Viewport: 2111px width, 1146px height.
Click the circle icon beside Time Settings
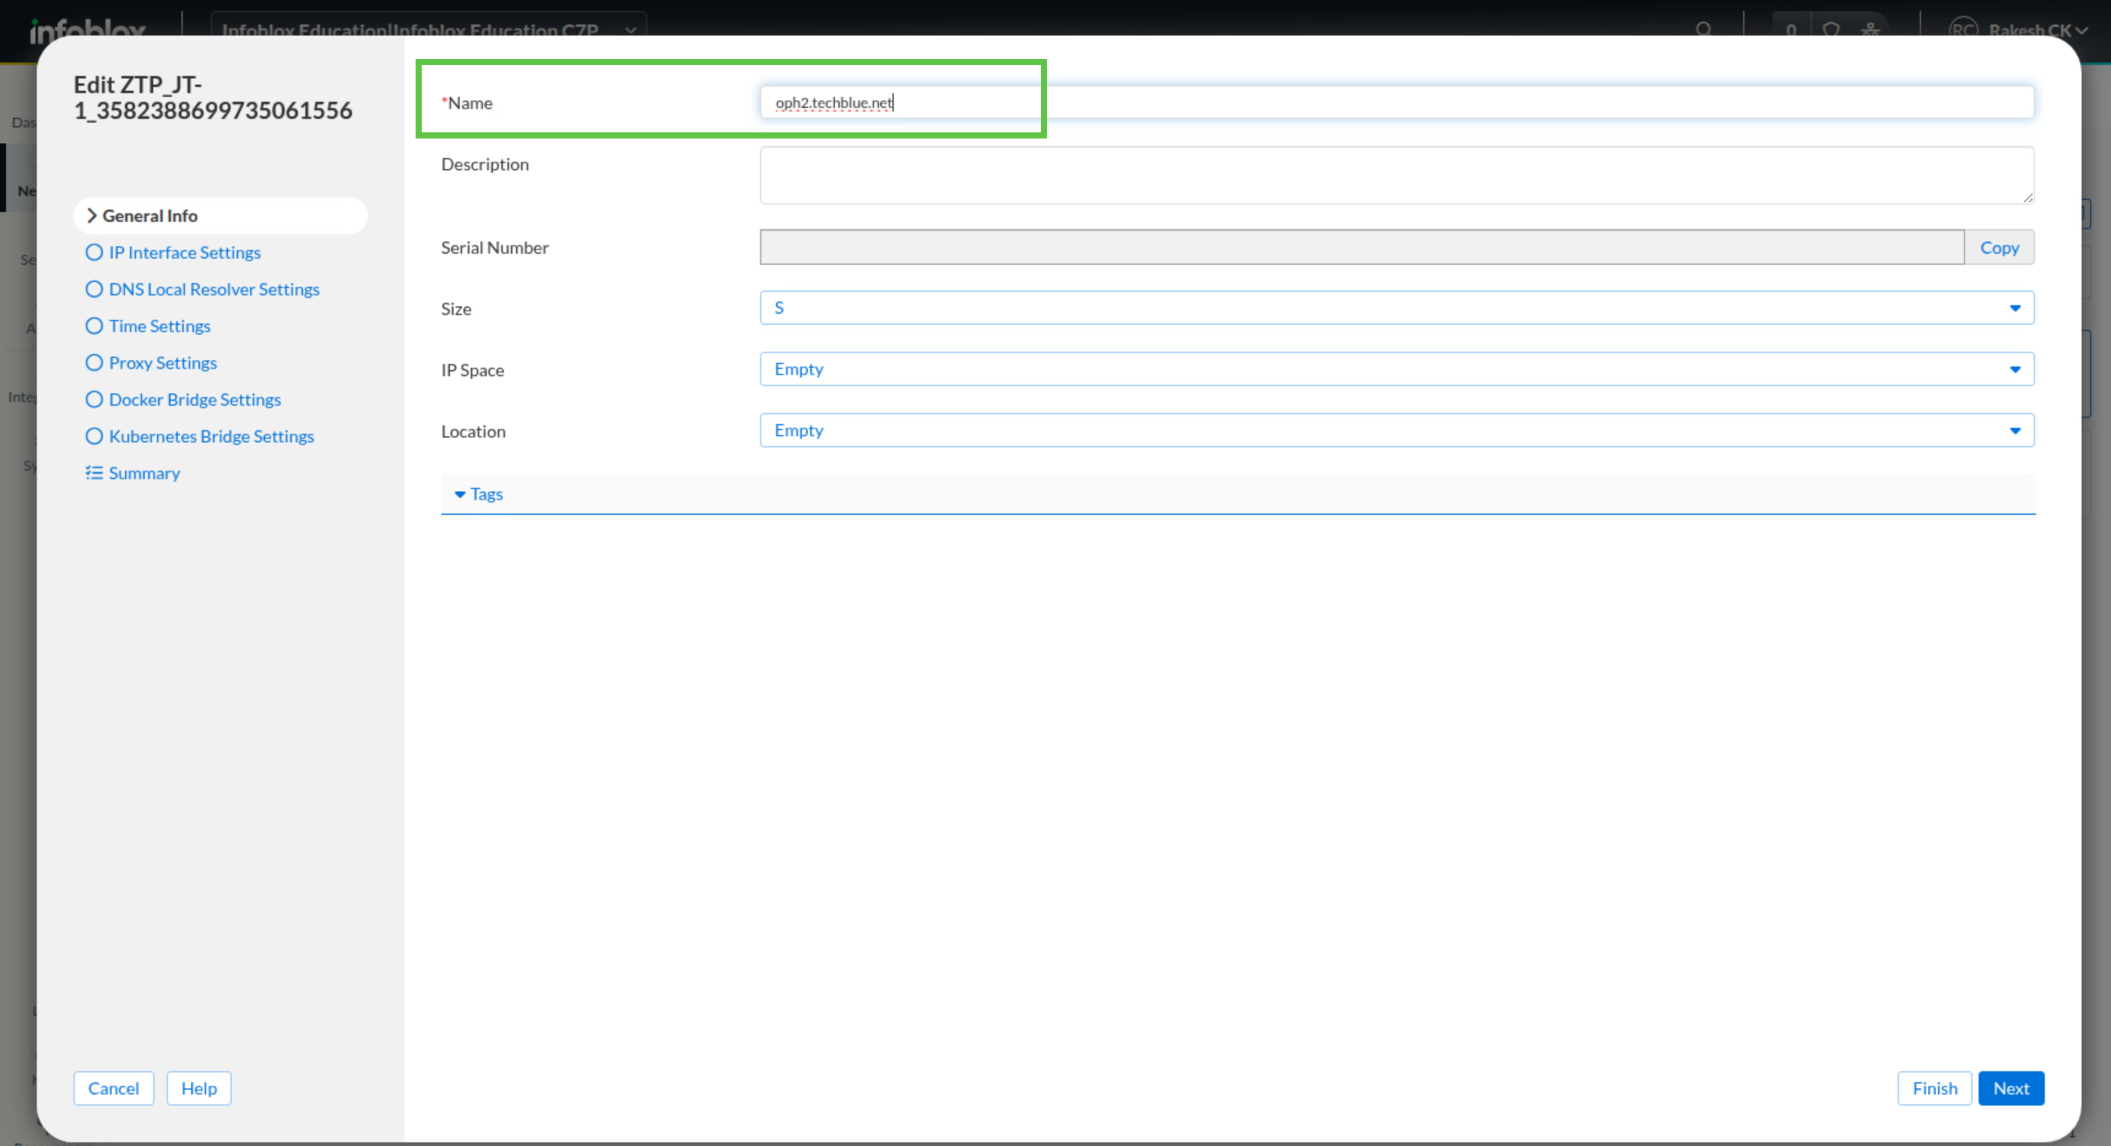[94, 326]
